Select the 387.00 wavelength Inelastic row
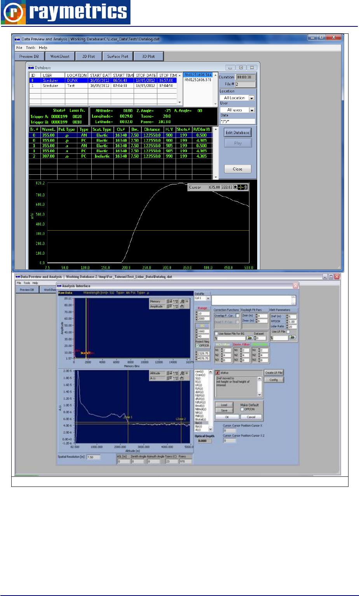 point(120,156)
